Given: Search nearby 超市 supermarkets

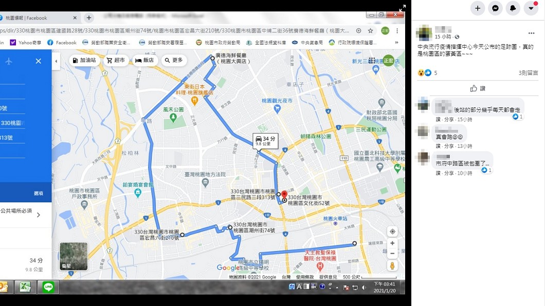Looking at the screenshot, I should tap(116, 61).
